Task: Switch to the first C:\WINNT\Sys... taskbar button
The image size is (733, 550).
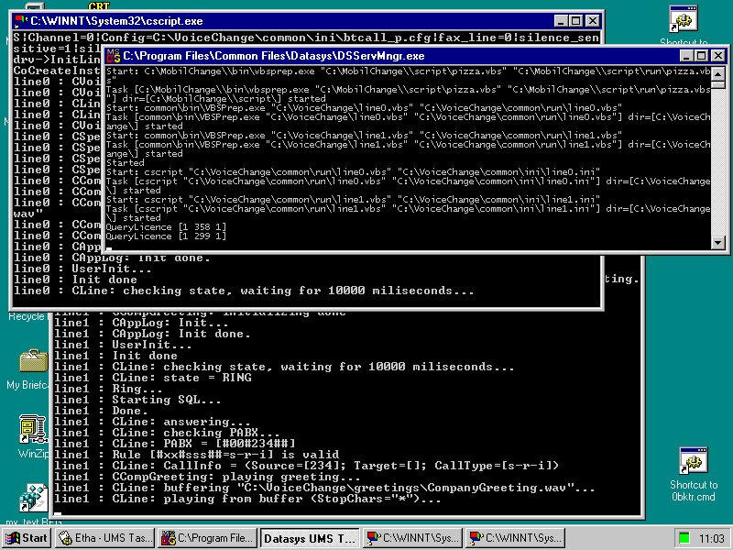Action: coord(413,538)
